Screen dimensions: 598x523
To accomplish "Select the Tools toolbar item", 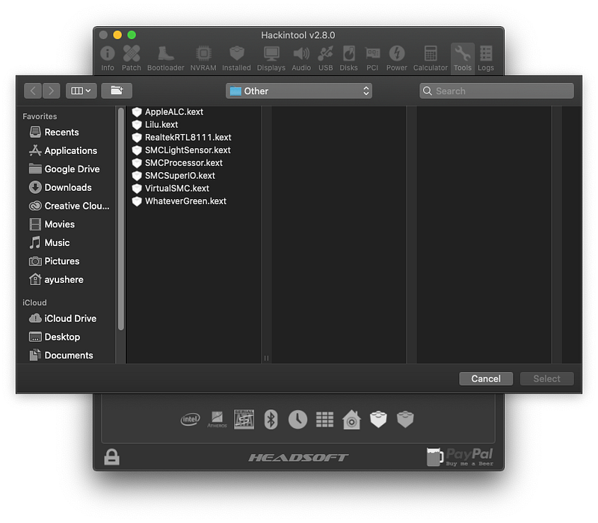I will click(x=463, y=58).
